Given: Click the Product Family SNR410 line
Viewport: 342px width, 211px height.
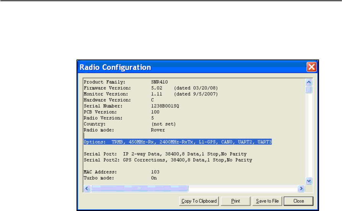Looking at the screenshot, I should coord(122,82).
